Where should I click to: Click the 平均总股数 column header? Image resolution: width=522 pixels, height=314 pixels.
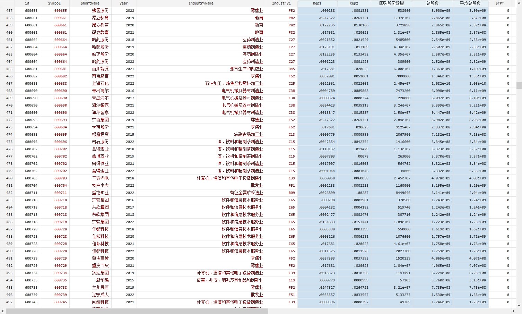click(x=470, y=3)
